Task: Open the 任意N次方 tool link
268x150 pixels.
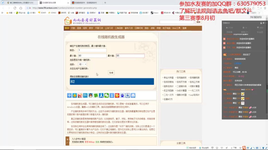Action: [x=168, y=99]
